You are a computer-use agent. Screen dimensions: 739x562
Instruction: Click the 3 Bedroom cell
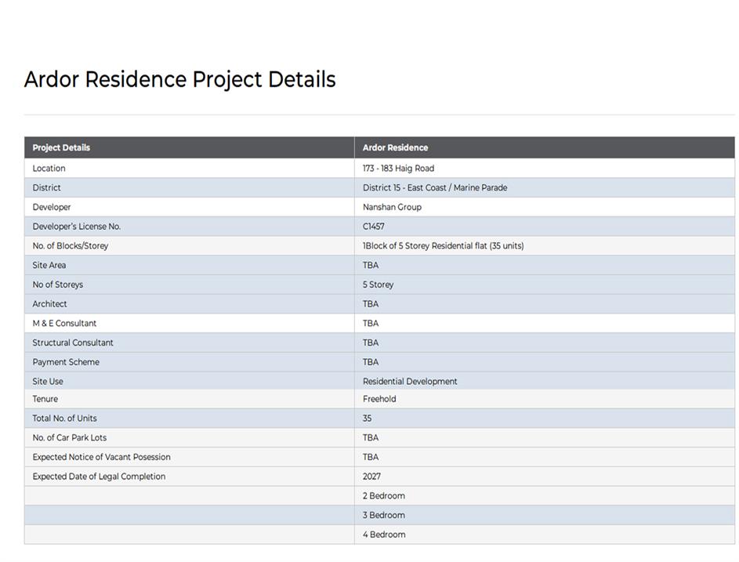click(384, 515)
